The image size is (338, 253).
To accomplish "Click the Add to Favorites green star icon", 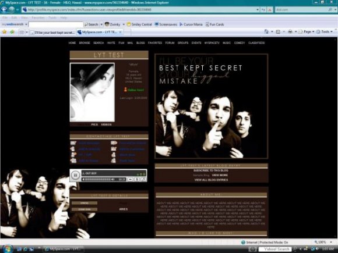I will coord(12,32).
